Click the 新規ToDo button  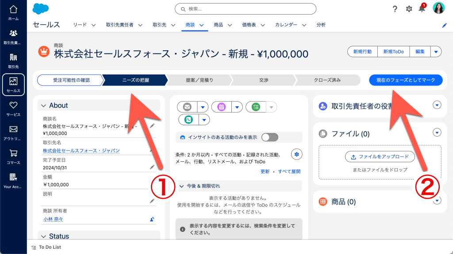coord(393,52)
